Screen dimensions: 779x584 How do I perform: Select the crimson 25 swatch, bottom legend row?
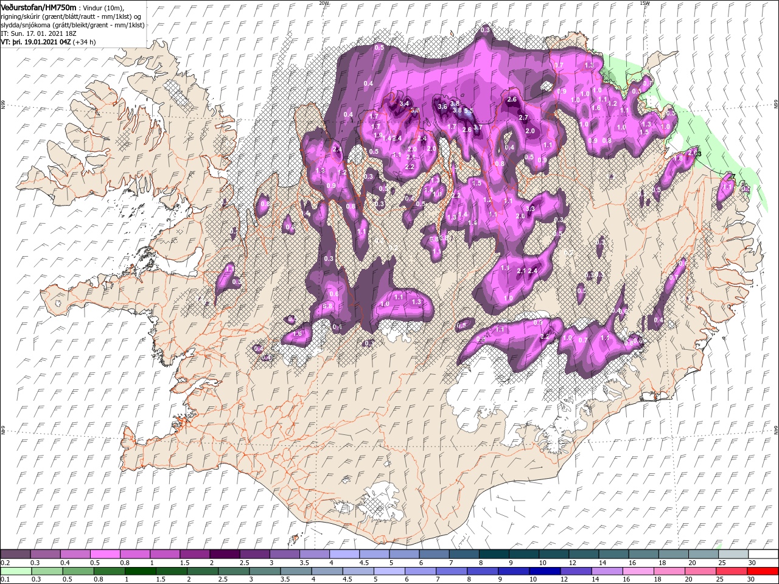[x=732, y=571]
